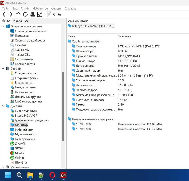
Task: Select Локальные группы in the tree
Action: point(28,97)
